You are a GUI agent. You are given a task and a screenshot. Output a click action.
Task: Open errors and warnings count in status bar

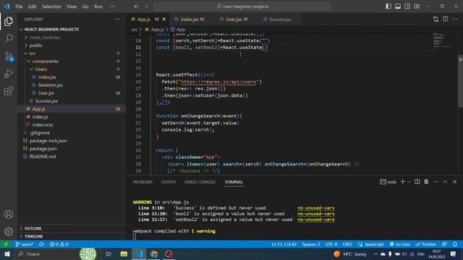point(59,244)
